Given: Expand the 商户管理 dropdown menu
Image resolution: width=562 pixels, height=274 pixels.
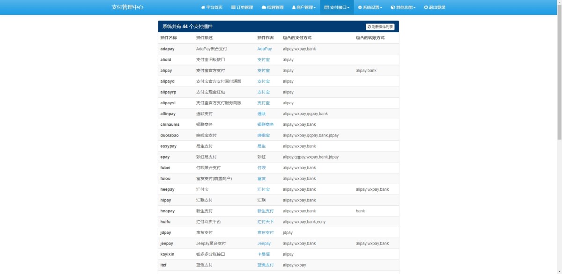Looking at the screenshot, I should click(304, 7).
